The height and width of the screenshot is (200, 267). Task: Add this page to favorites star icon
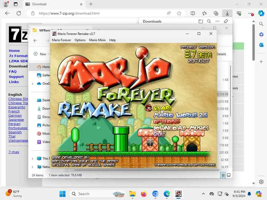coord(179,13)
